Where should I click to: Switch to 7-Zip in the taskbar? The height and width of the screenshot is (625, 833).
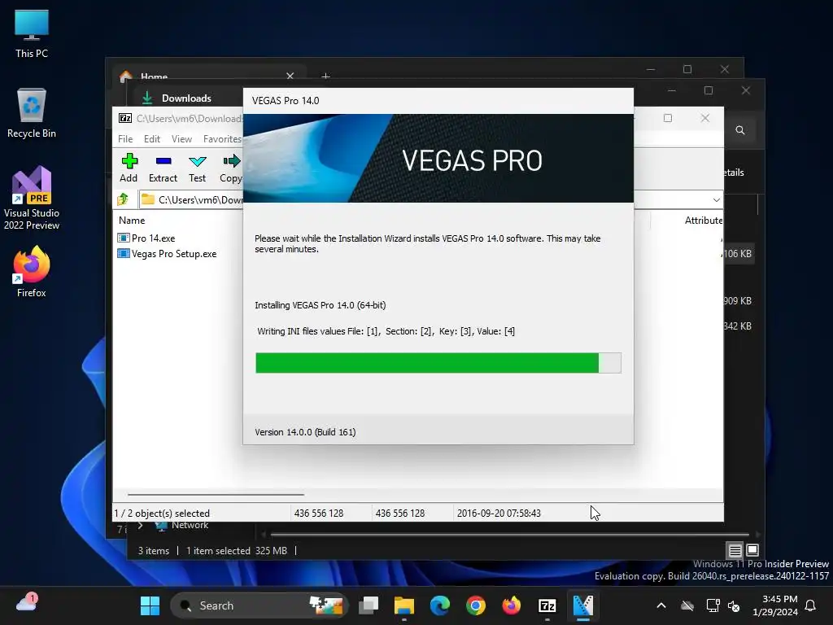click(547, 605)
